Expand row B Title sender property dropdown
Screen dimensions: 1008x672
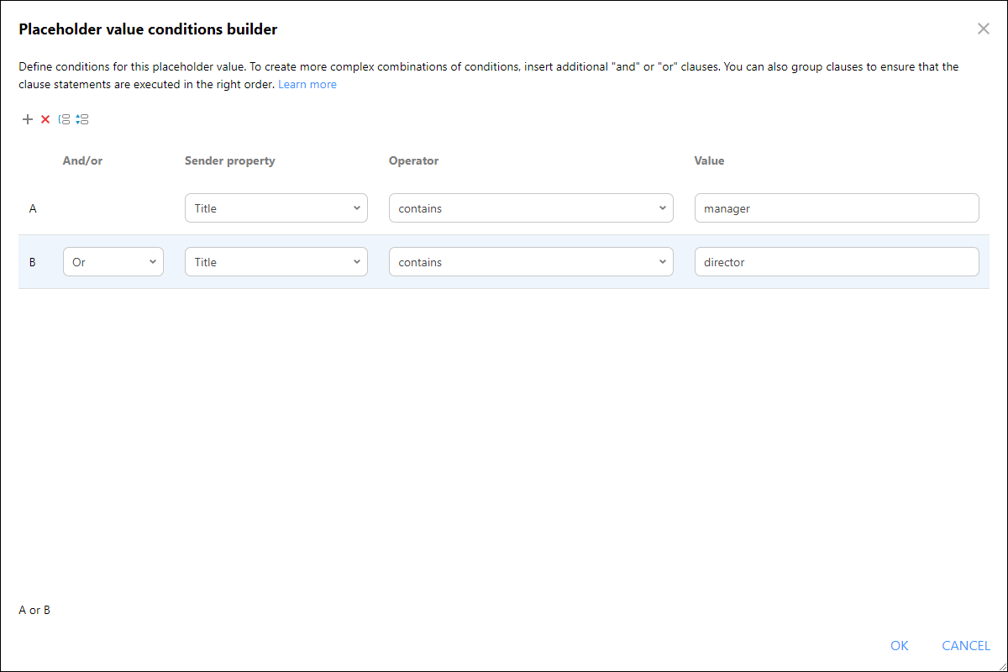276,262
